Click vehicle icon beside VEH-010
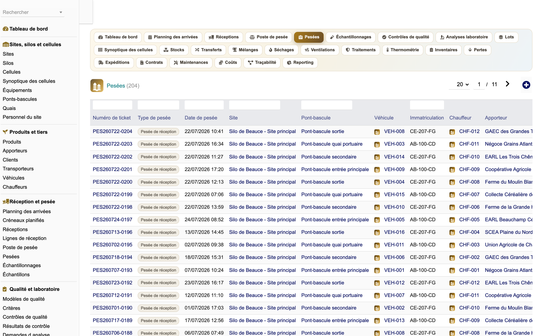The image size is (544, 336). coord(377,207)
